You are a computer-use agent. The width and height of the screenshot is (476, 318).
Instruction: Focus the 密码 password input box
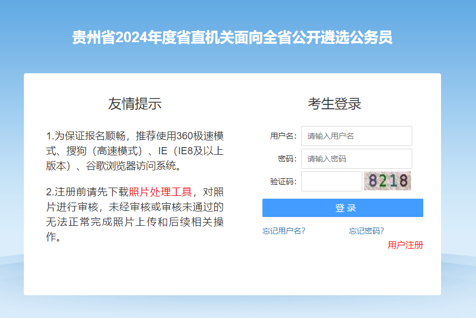pyautogui.click(x=356, y=159)
